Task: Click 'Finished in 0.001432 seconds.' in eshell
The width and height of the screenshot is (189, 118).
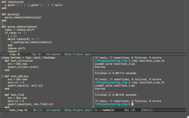Action: click(116, 95)
